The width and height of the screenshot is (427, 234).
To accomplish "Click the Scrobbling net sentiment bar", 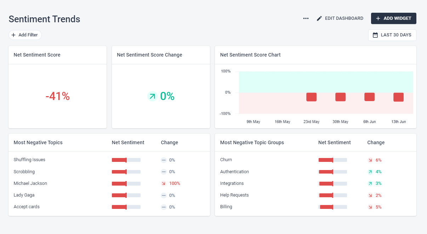I will tap(126, 172).
